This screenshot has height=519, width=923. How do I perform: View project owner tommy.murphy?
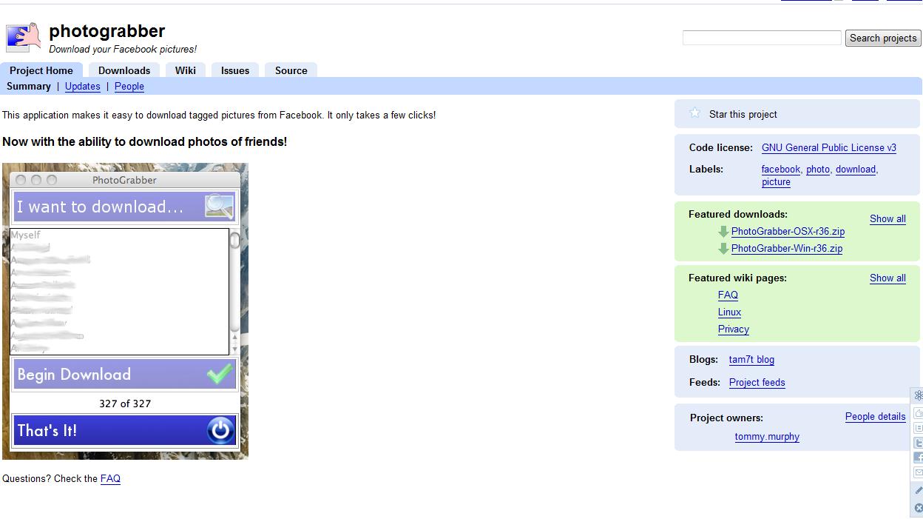click(767, 436)
